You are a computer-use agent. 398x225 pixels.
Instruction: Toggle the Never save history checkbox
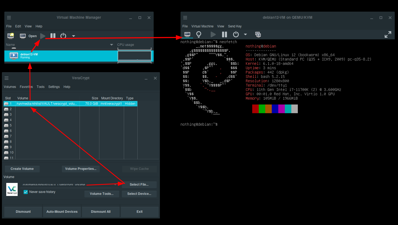26,192
